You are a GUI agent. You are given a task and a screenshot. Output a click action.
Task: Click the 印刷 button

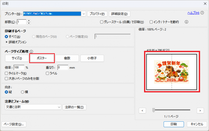pos(174,124)
